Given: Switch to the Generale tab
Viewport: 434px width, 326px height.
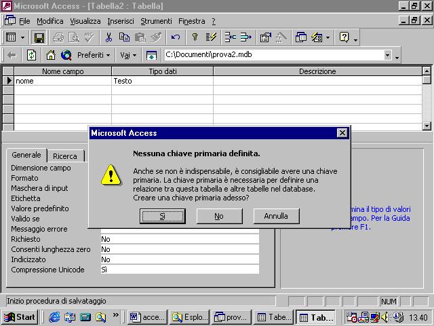Looking at the screenshot, I should point(26,155).
